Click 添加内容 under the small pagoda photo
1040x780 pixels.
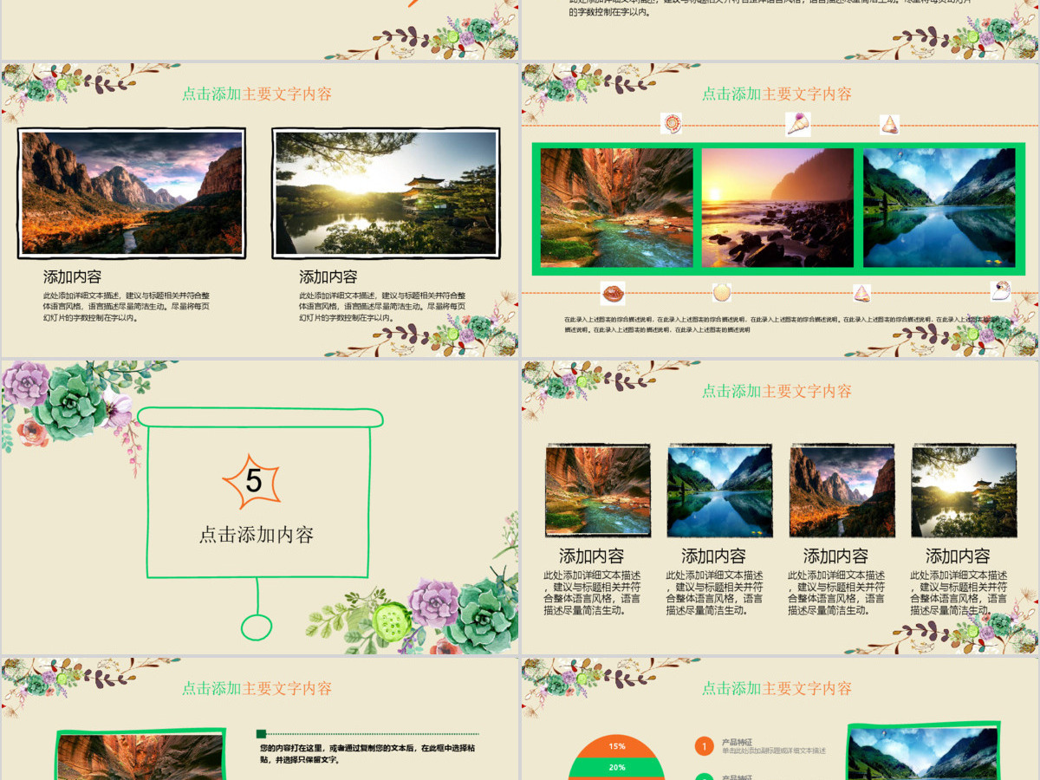coord(958,556)
